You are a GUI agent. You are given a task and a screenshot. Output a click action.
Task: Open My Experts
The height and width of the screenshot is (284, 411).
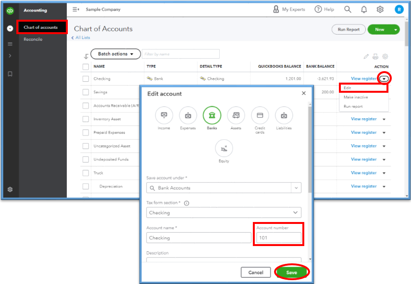pyautogui.click(x=289, y=10)
